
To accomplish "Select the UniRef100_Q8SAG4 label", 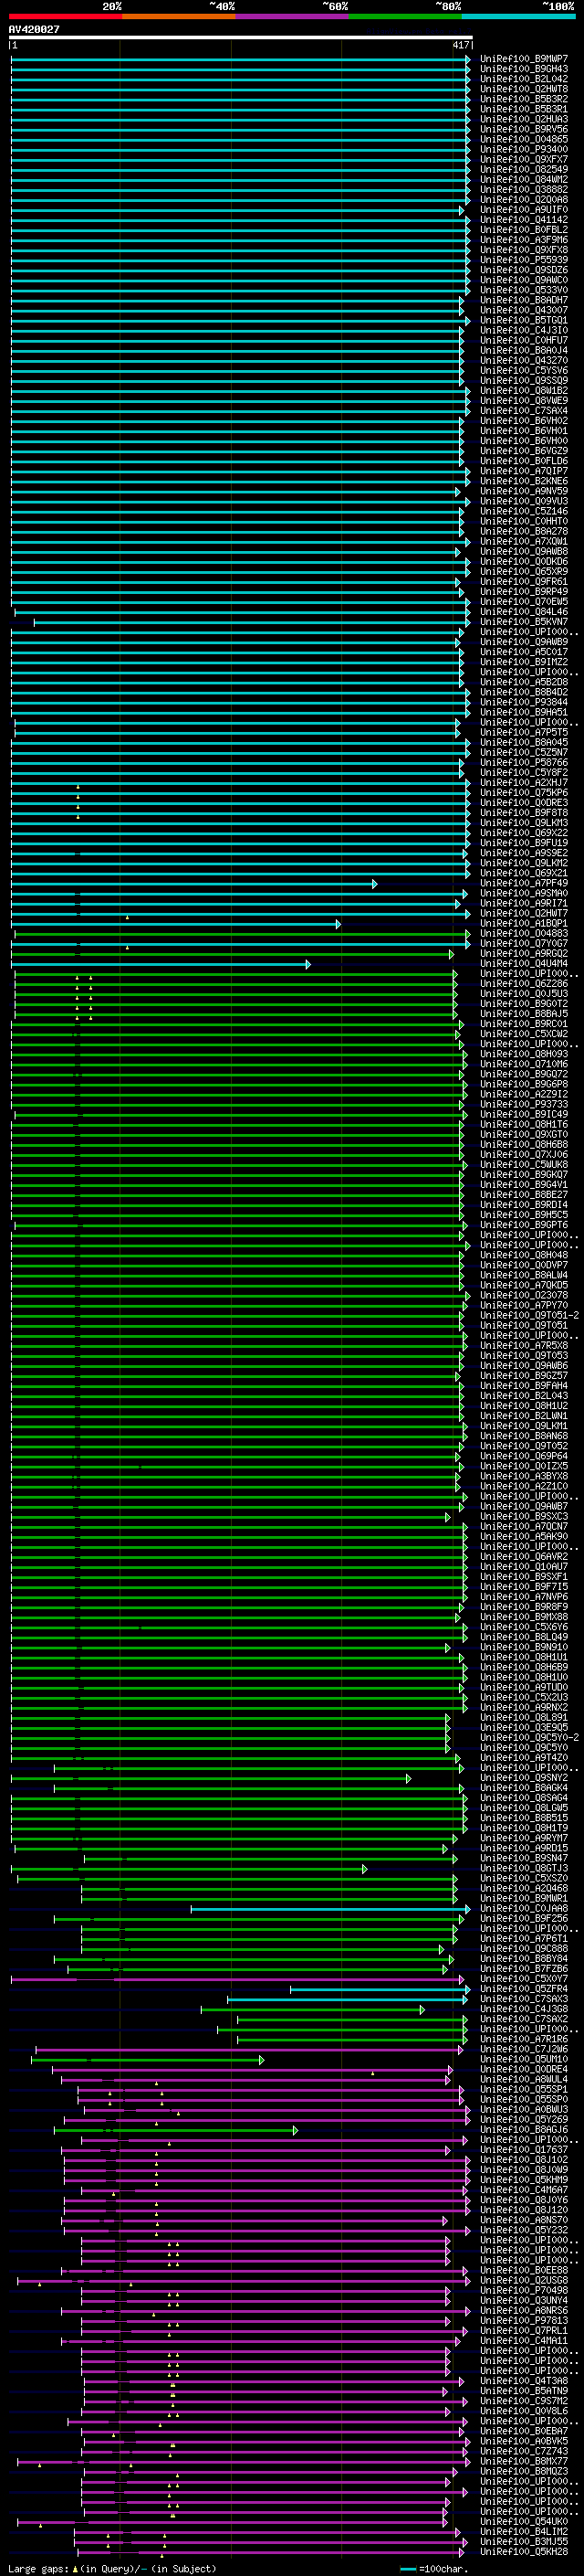I will tap(524, 1798).
